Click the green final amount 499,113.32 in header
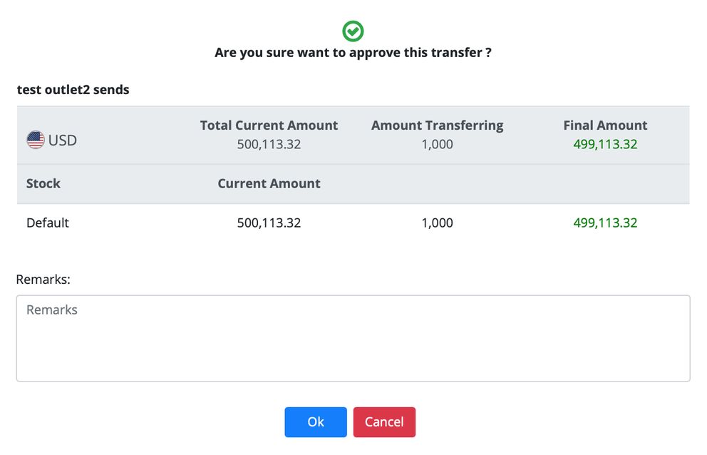707x455 pixels. tap(605, 144)
